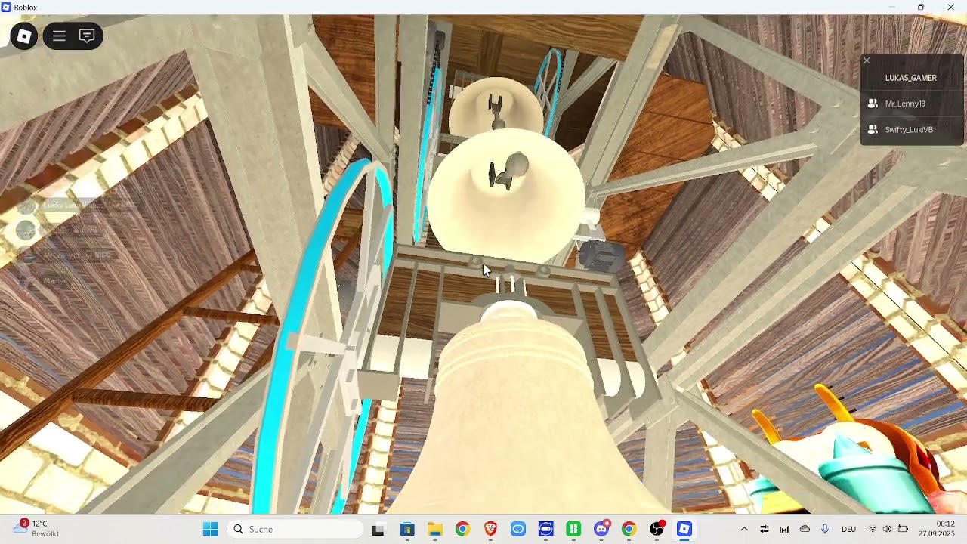Open Discord with notification badge
Viewport: 967px width, 544px height.
tap(601, 530)
